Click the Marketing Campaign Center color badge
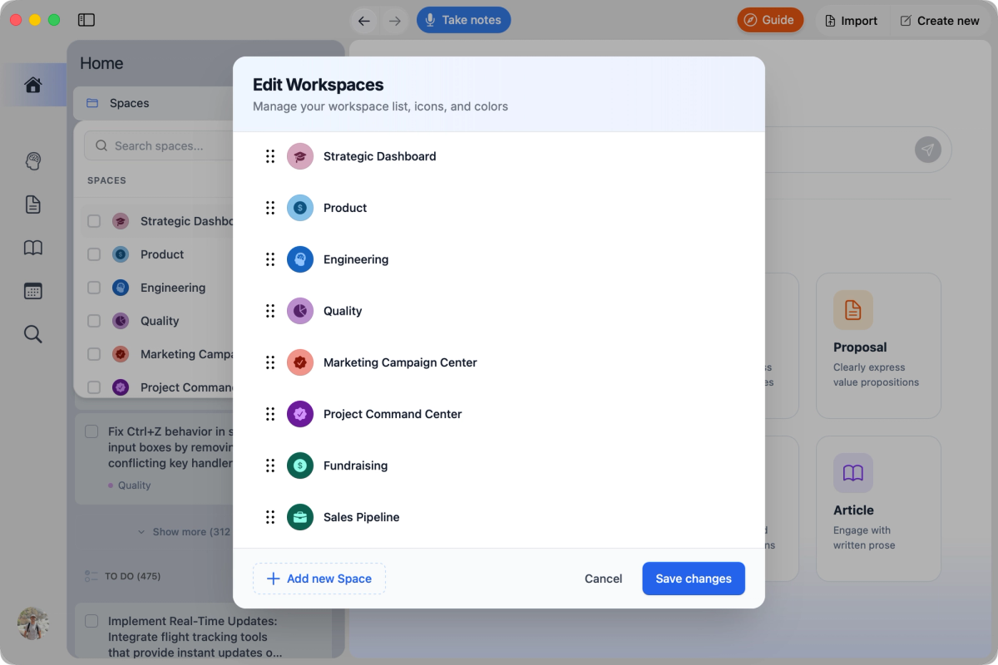This screenshot has height=665, width=998. pos(299,362)
